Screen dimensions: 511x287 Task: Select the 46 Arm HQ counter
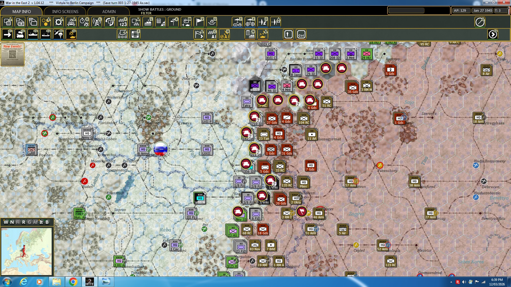(x=319, y=213)
